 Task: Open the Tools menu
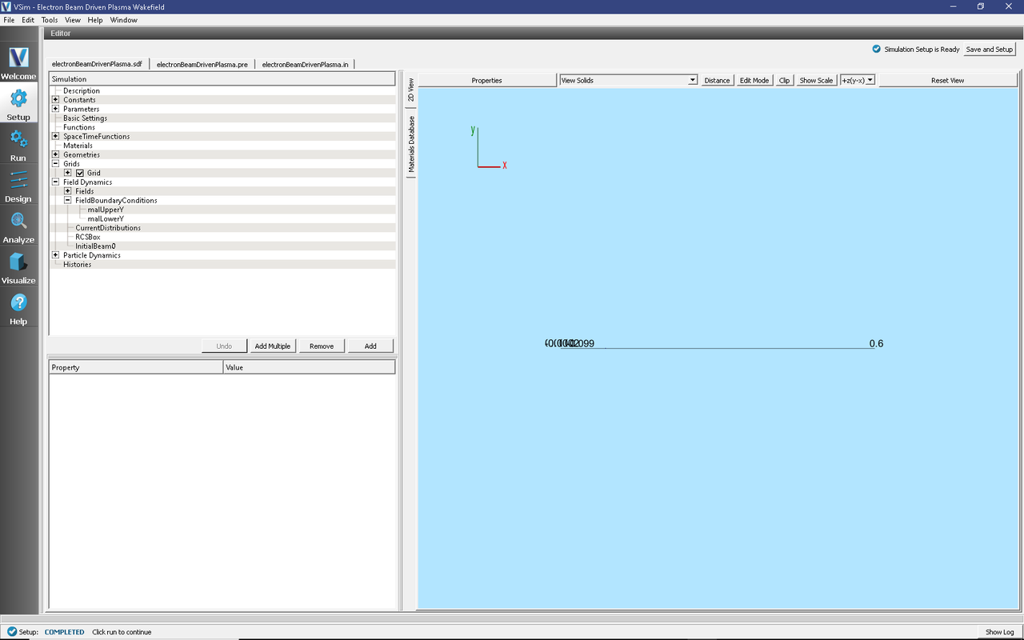point(49,20)
